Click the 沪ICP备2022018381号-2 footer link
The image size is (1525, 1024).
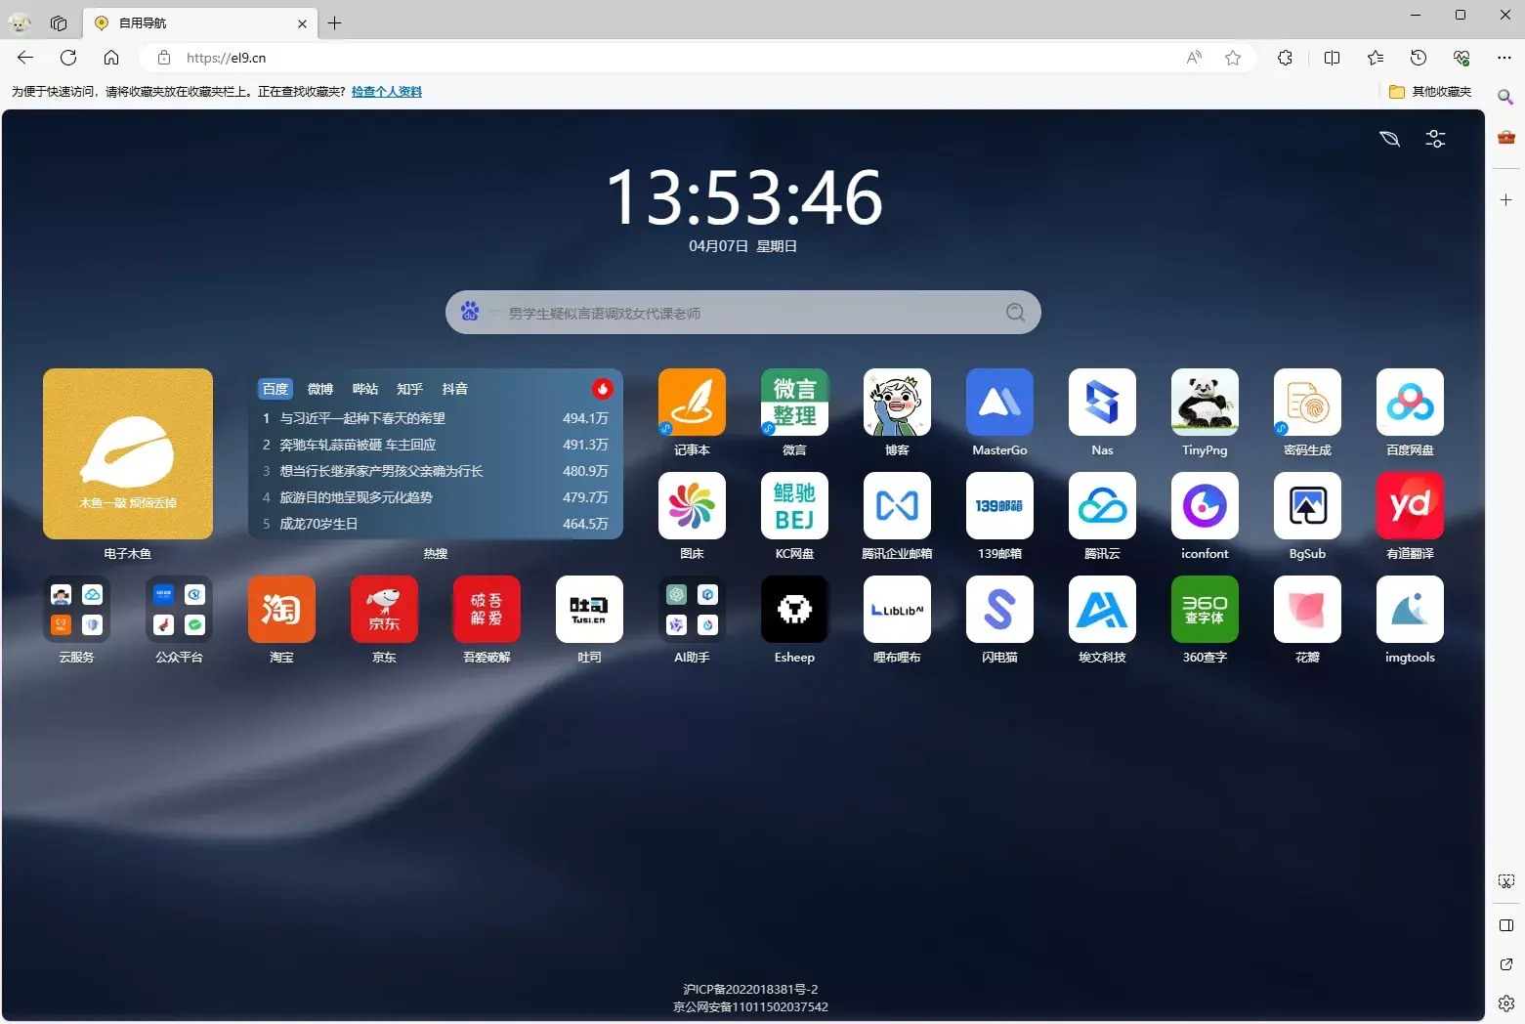[x=750, y=990]
